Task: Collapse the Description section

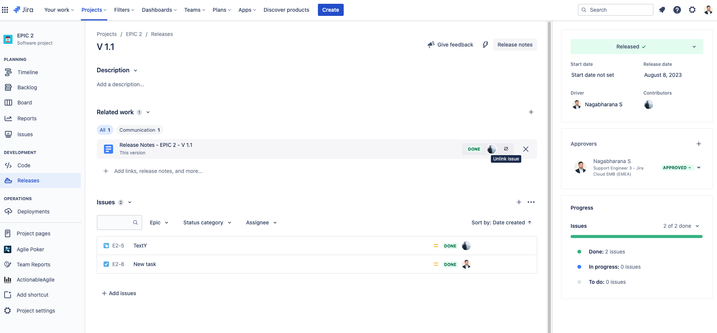Action: (x=135, y=70)
